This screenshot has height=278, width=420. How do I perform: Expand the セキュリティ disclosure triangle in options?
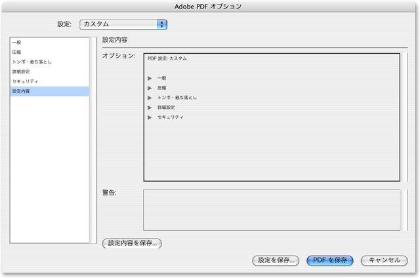(150, 117)
